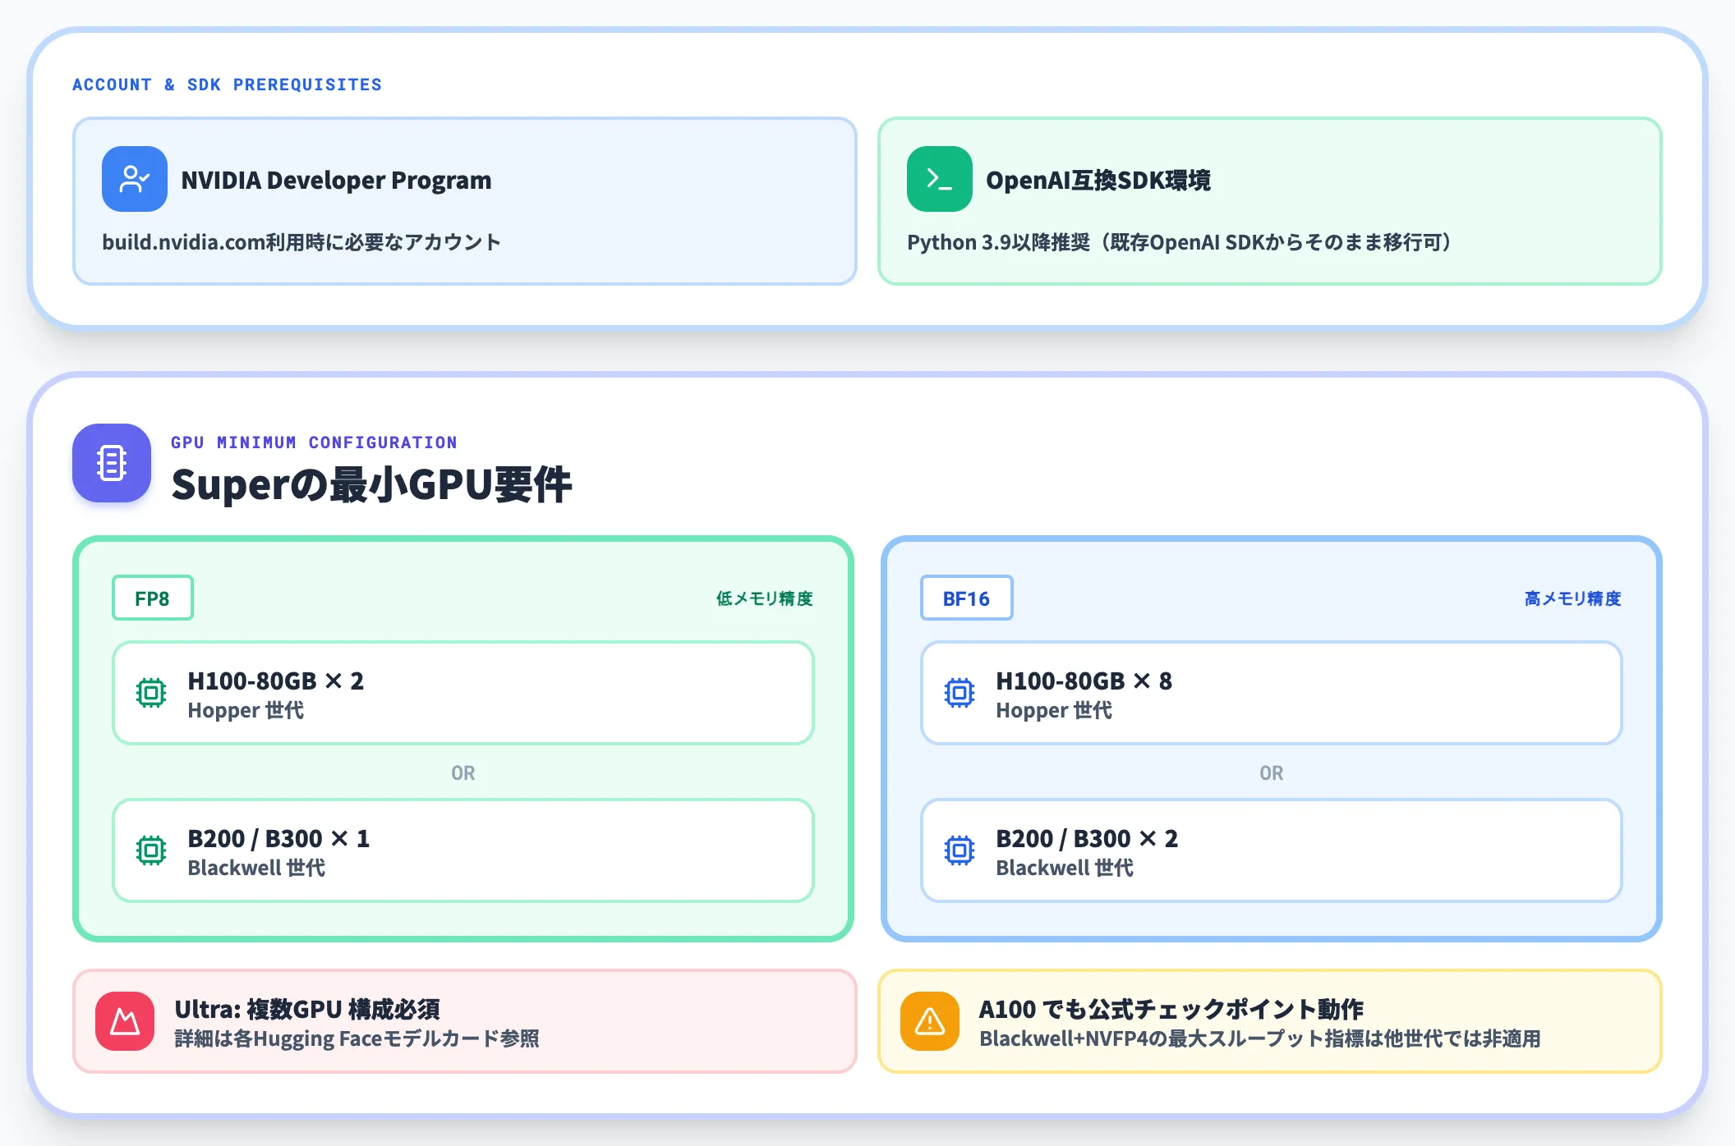
Task: Click the green CPU icon in H100-80GB × 2 row
Action: tap(151, 693)
